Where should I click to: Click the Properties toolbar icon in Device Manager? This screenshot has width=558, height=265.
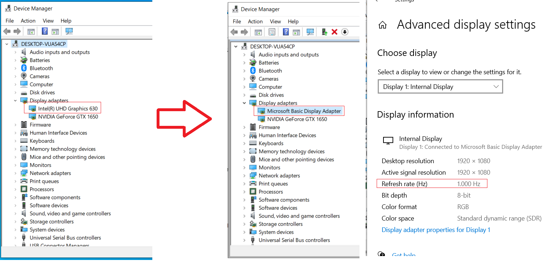(272, 32)
